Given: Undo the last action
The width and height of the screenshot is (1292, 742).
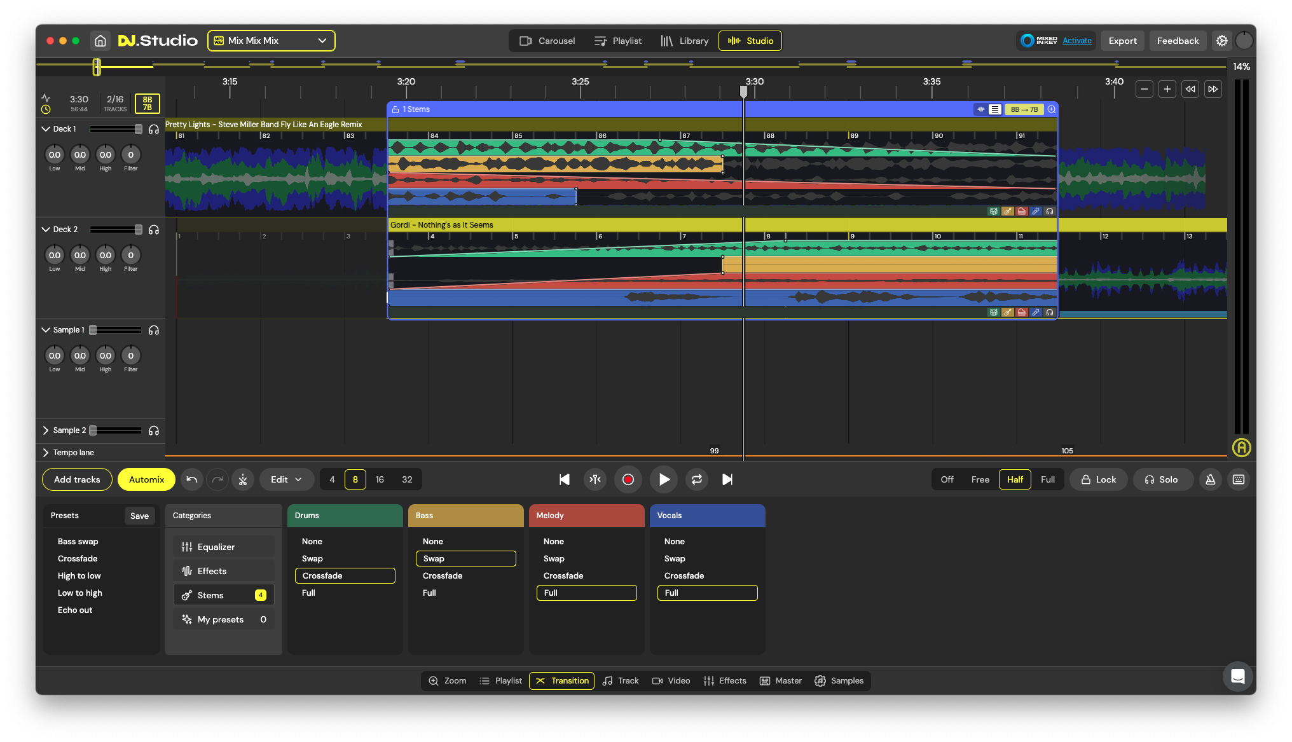Looking at the screenshot, I should [192, 479].
